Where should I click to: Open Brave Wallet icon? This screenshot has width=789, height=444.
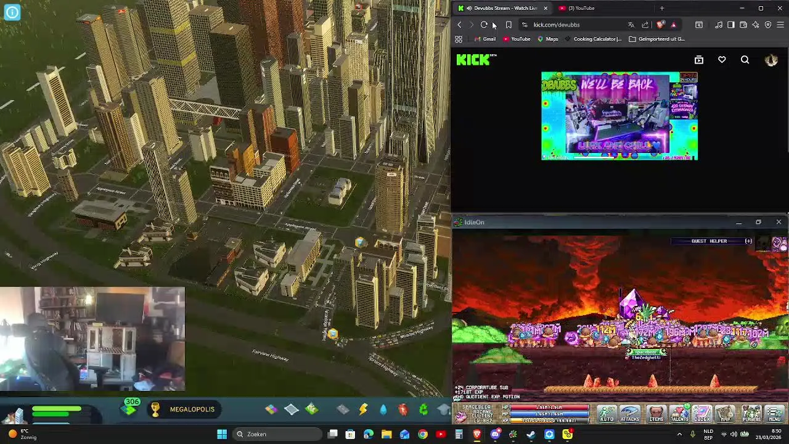[x=743, y=25]
